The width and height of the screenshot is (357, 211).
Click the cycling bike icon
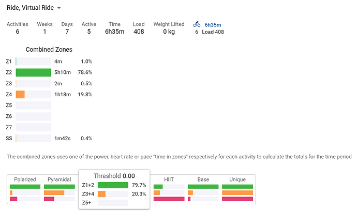(x=197, y=24)
